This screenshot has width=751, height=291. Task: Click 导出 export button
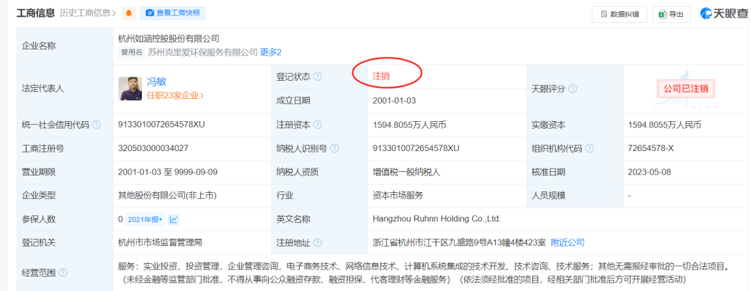point(671,15)
